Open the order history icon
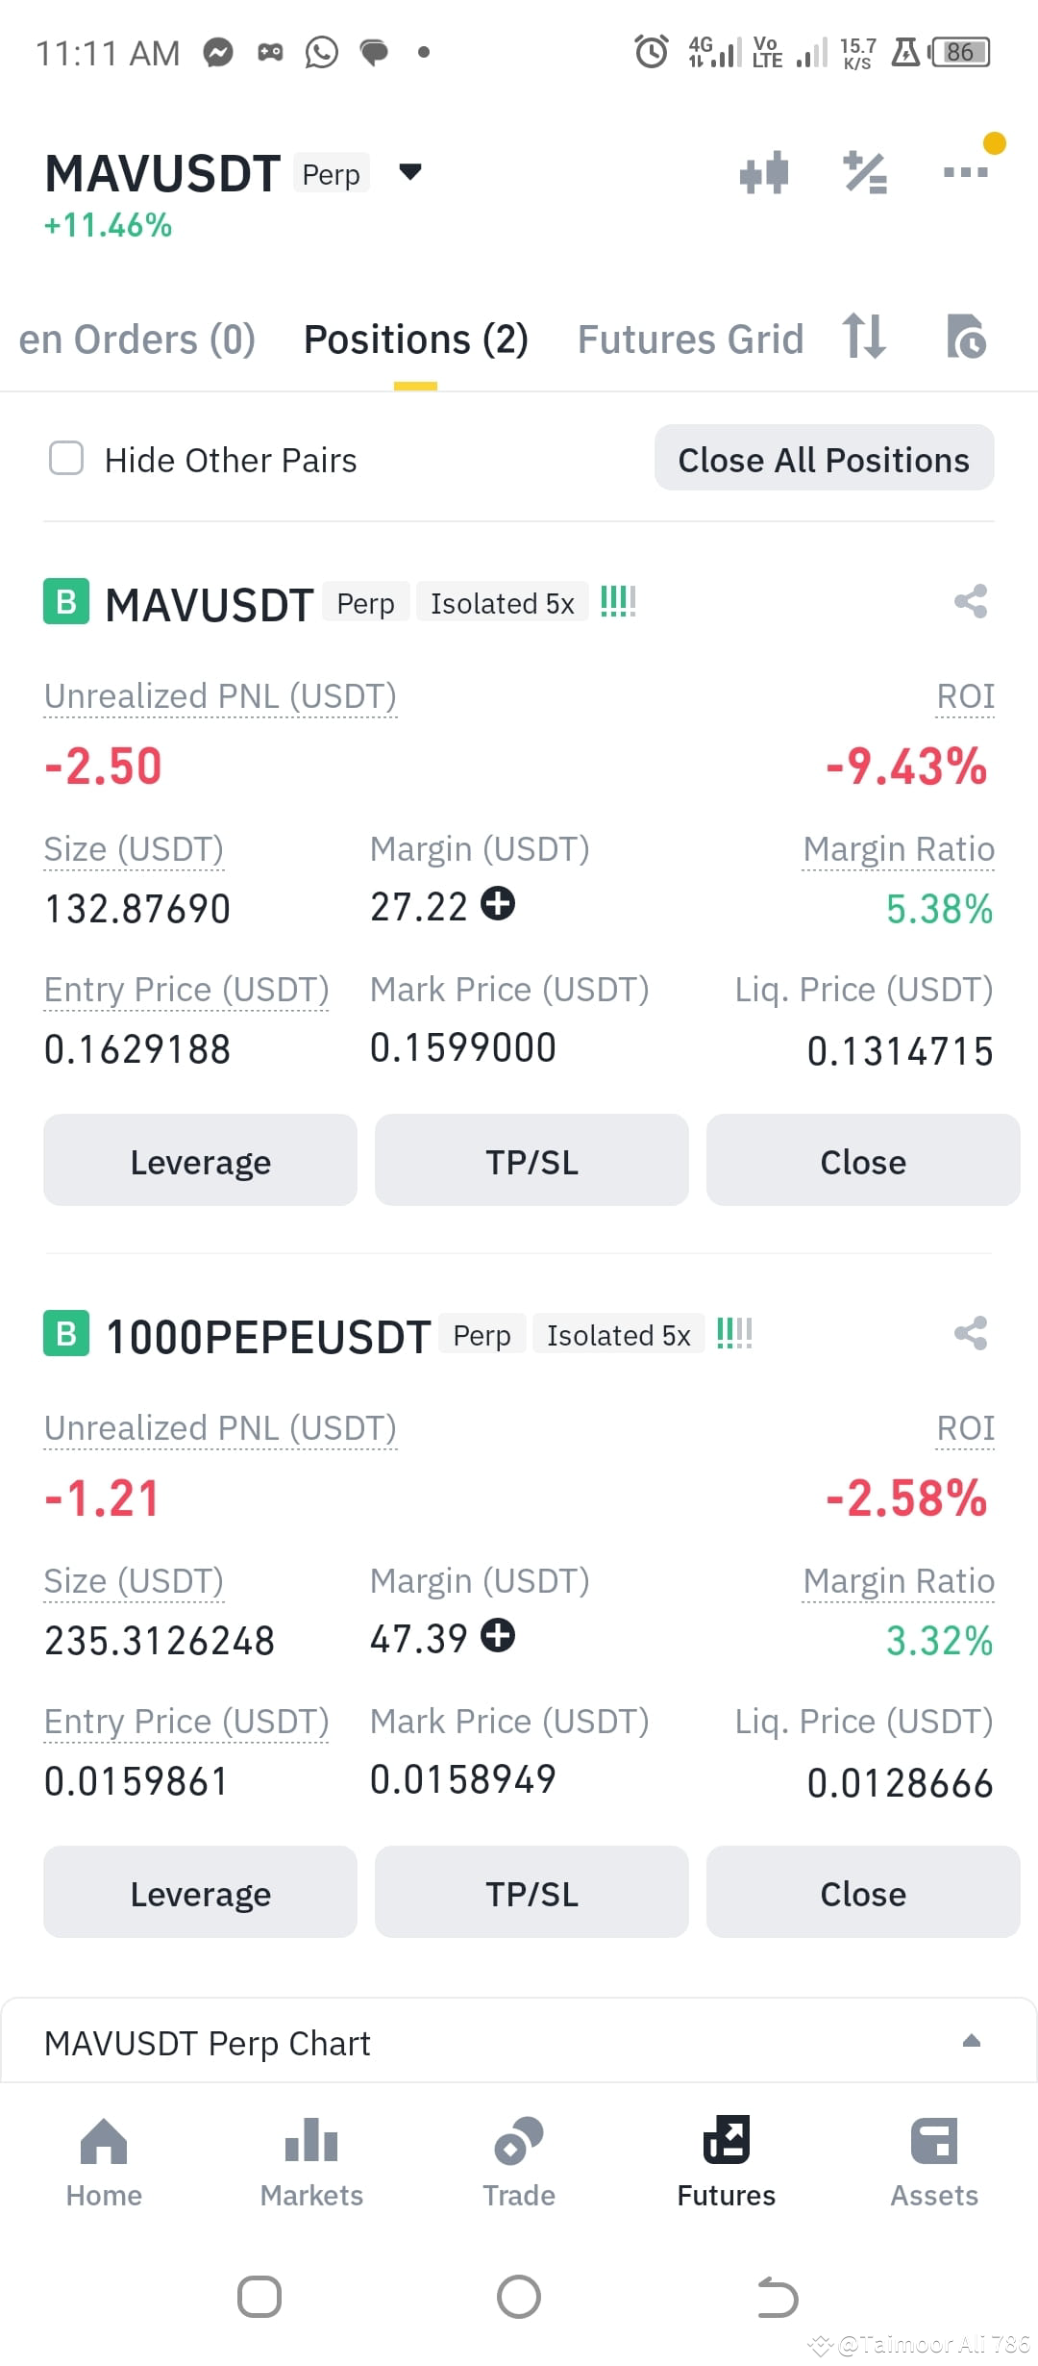This screenshot has height=2366, width=1038. [x=965, y=338]
